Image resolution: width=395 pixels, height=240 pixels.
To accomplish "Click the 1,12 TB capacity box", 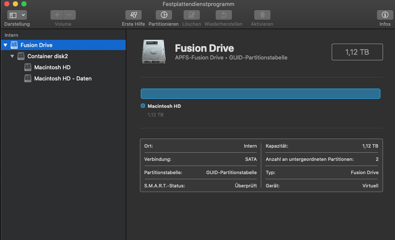I will click(357, 52).
